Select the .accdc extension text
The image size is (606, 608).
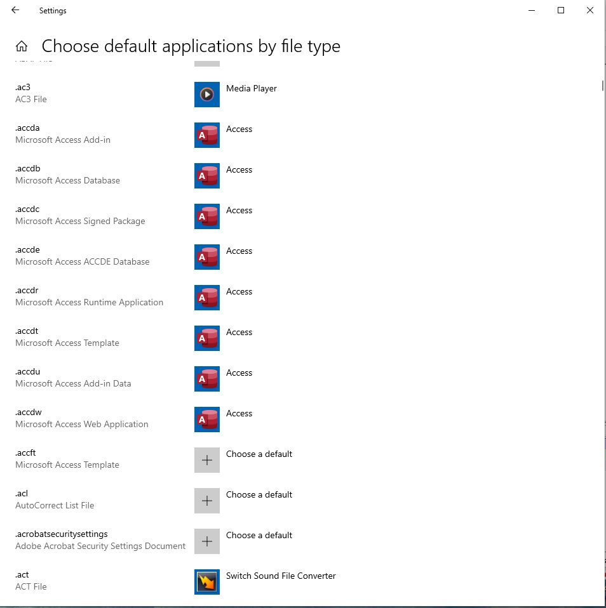(x=27, y=209)
